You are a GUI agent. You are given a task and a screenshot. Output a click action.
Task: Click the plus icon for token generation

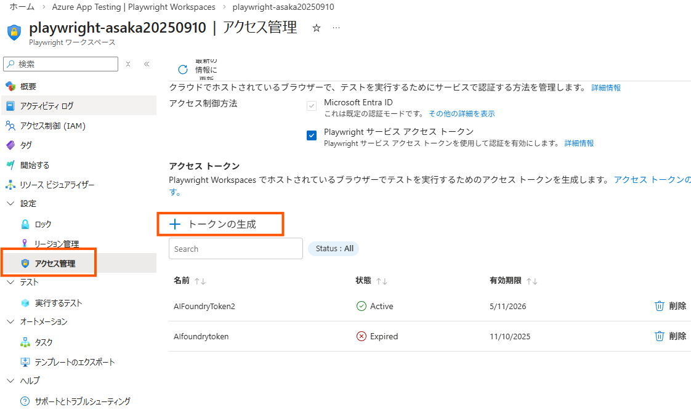[x=175, y=224]
